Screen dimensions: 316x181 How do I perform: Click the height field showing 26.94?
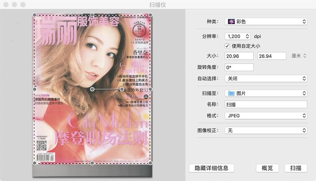pyautogui.click(x=272, y=56)
